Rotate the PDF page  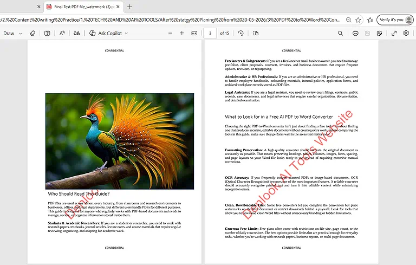(x=240, y=33)
